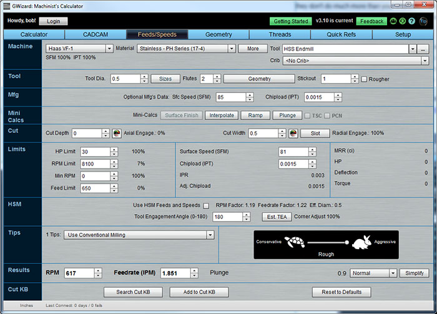The image size is (437, 314).
Task: Select the Feeds/Speeds tab
Action: click(x=157, y=34)
